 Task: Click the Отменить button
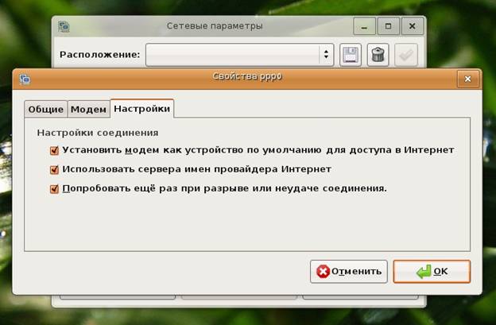pos(349,271)
